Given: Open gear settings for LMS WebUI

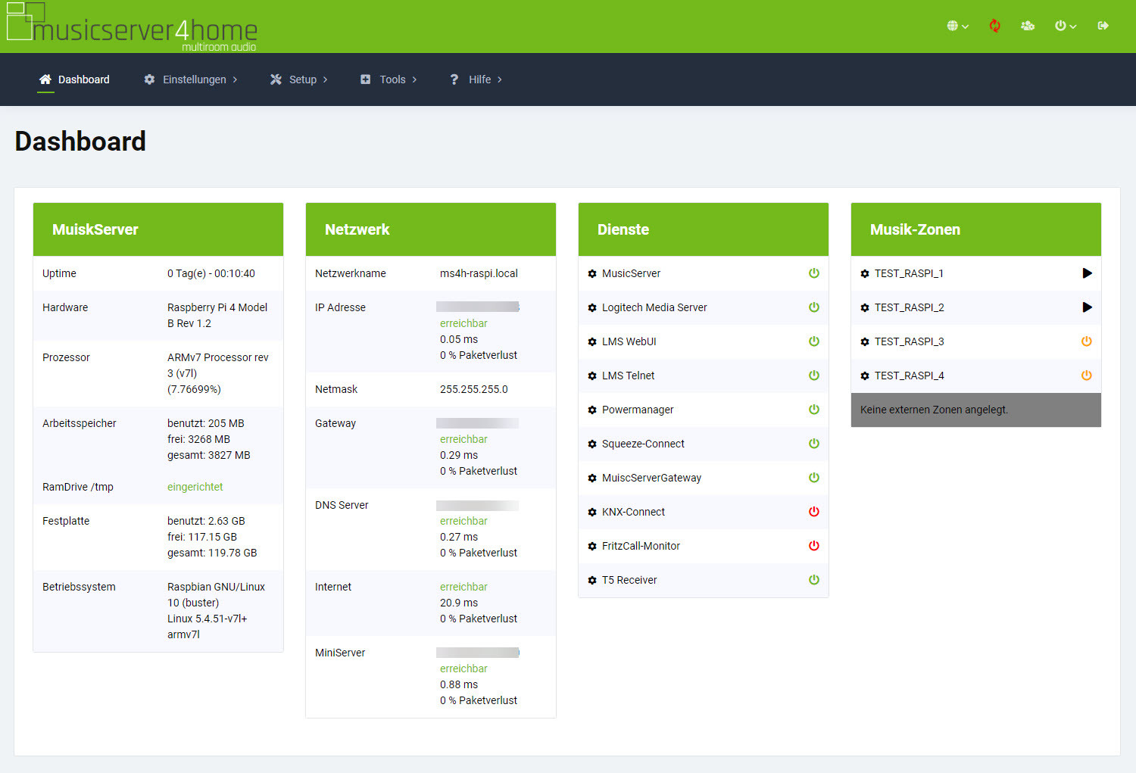Looking at the screenshot, I should 592,342.
